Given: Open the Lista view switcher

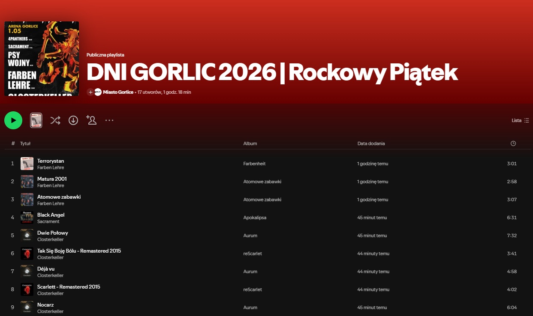Looking at the screenshot, I should [516, 120].
